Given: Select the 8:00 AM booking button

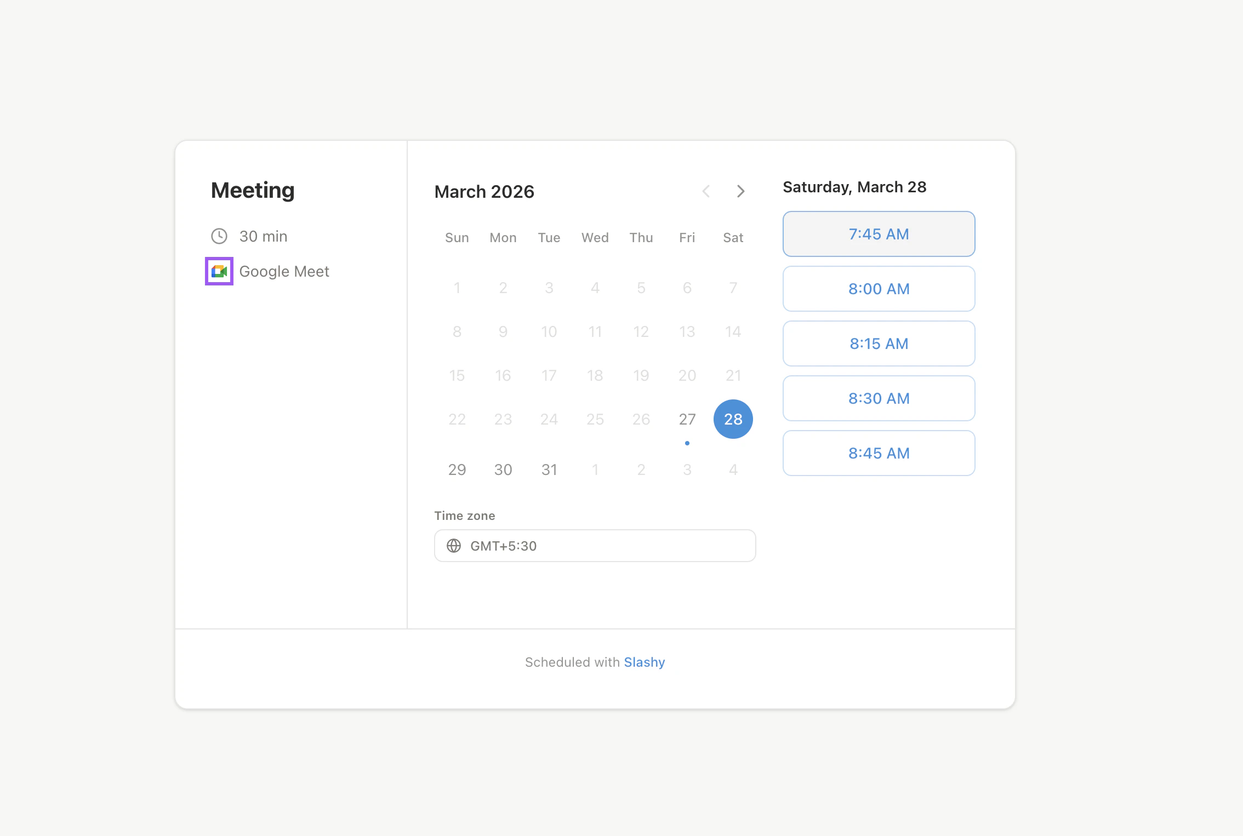Looking at the screenshot, I should point(878,289).
